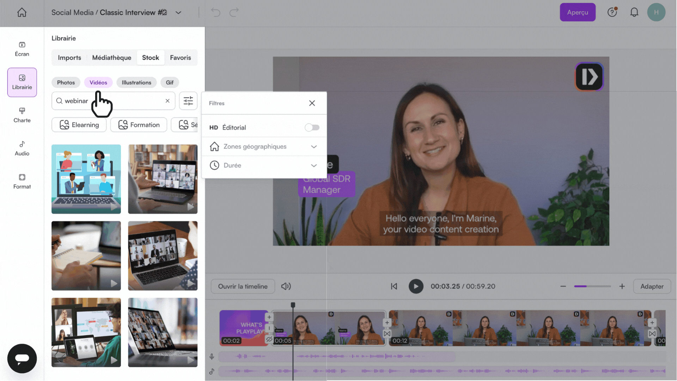The width and height of the screenshot is (677, 381).
Task: Expand Zones géographiques filter
Action: pos(313,147)
